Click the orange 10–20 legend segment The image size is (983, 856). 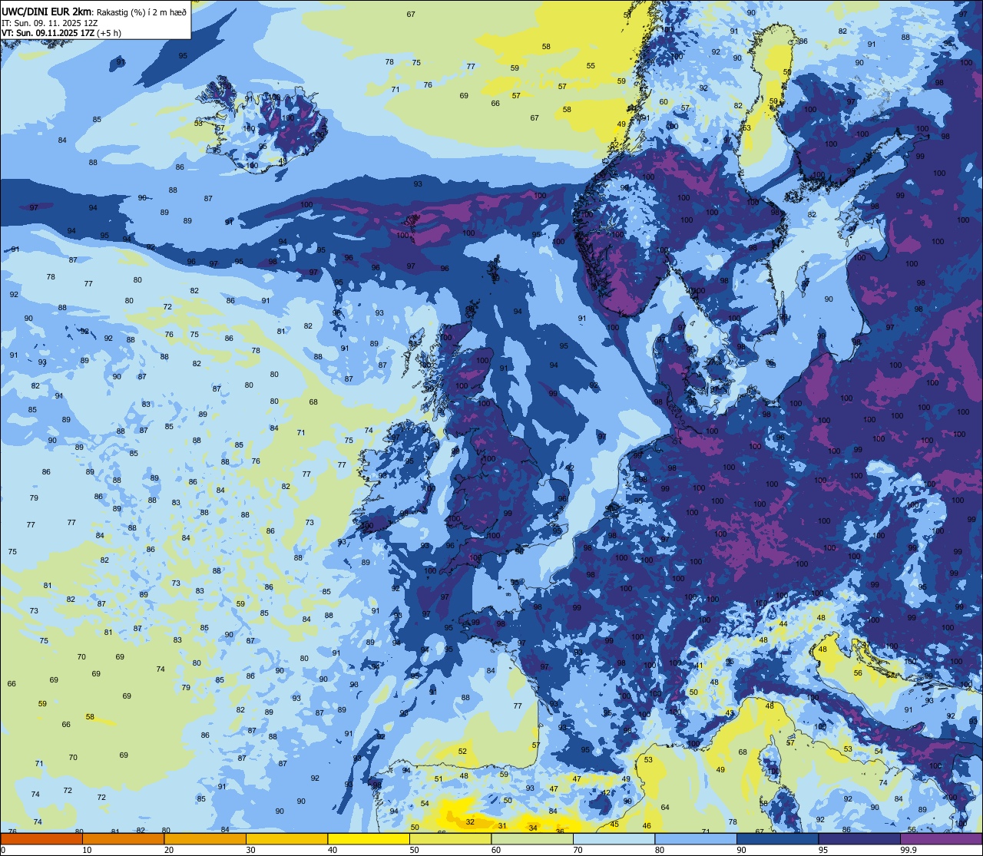pyautogui.click(x=123, y=839)
